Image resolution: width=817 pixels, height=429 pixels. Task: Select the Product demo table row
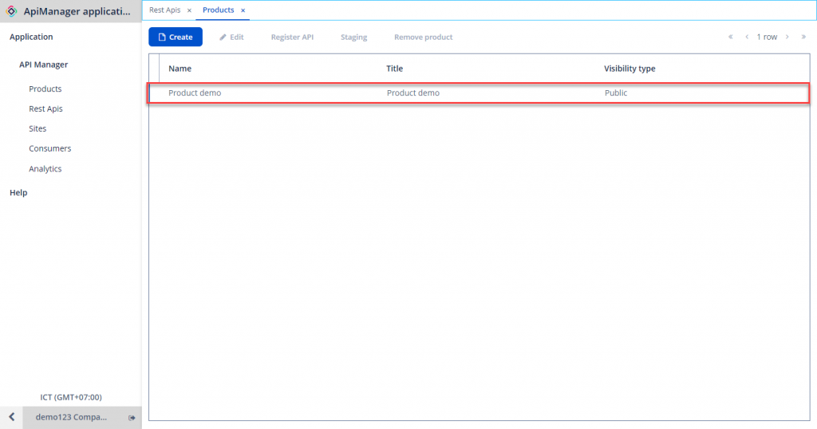479,93
